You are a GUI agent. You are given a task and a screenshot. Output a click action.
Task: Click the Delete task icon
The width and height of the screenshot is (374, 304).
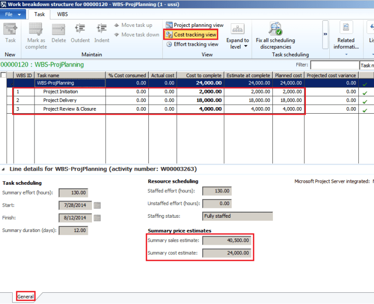click(58, 31)
